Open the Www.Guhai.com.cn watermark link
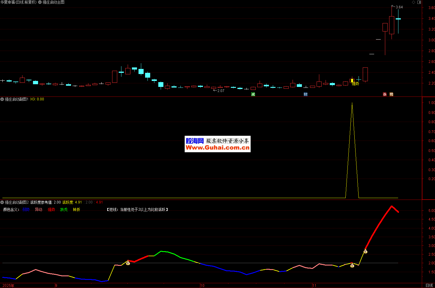 click(217, 148)
